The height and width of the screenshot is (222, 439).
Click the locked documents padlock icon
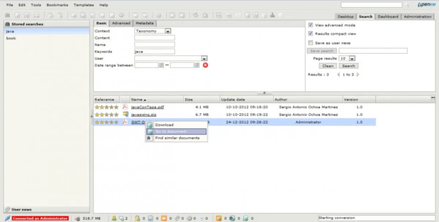click(x=137, y=218)
